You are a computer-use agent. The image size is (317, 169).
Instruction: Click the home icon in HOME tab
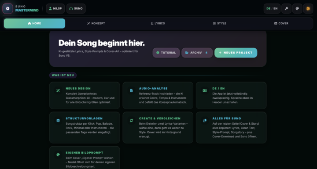(x=29, y=23)
